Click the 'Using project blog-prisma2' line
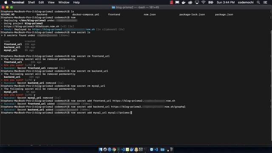272x153 pixels. tap(22, 23)
